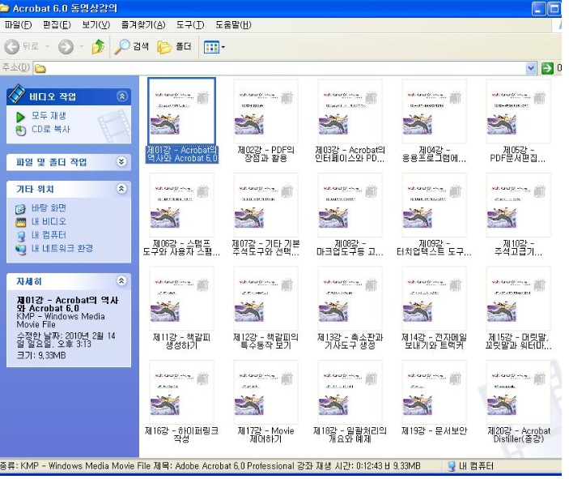Select the 제10강 주석고급기 video thumbnail
The width and height of the screenshot is (569, 479).
(518, 205)
